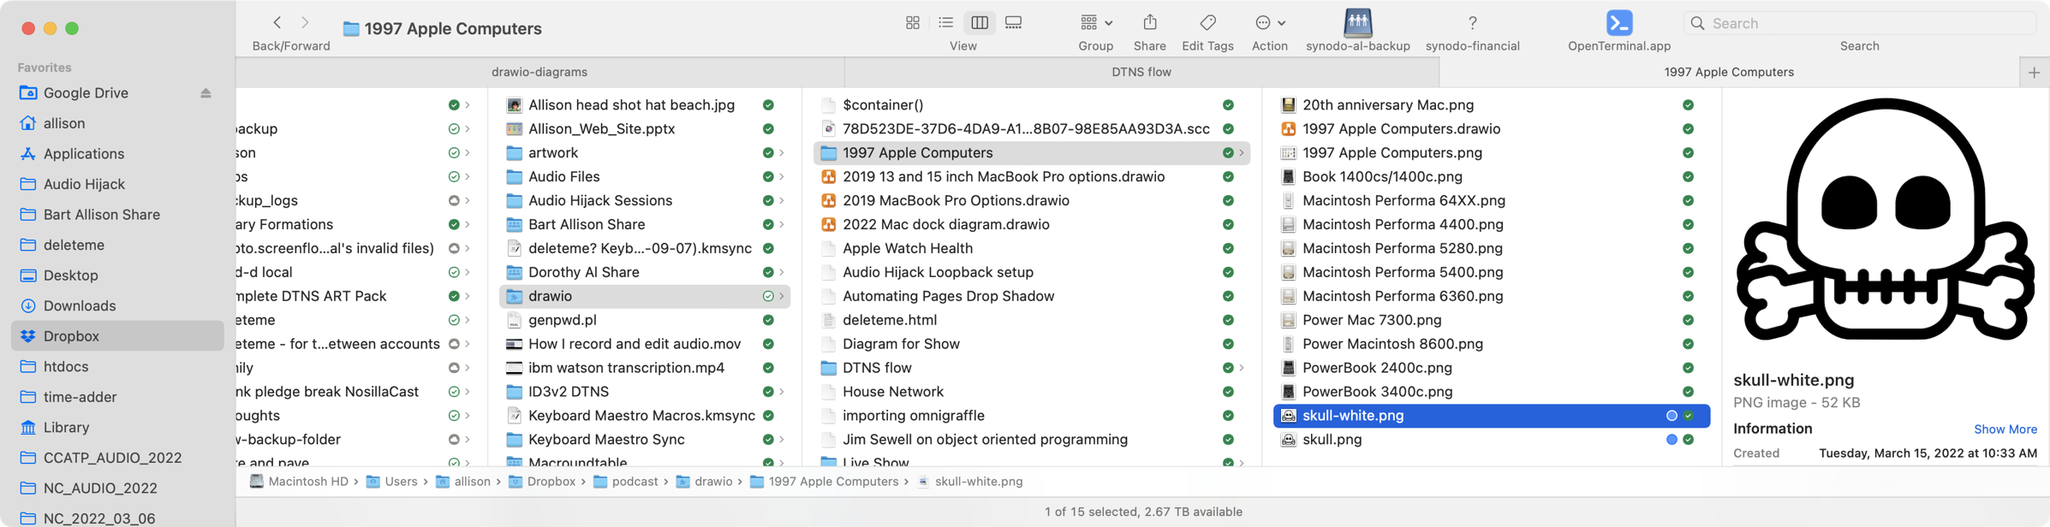Switch to list view in toolbar
2050x527 pixels.
click(x=945, y=23)
